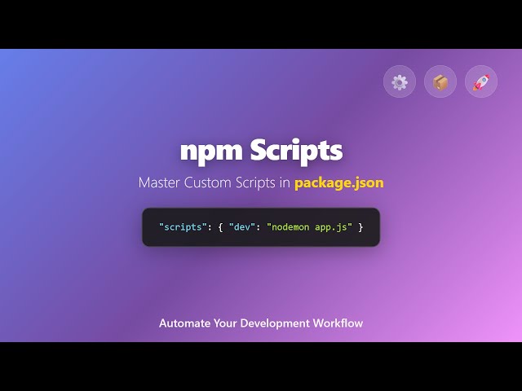Click the rocket launch icon
The height and width of the screenshot is (391, 522).
coord(481,81)
